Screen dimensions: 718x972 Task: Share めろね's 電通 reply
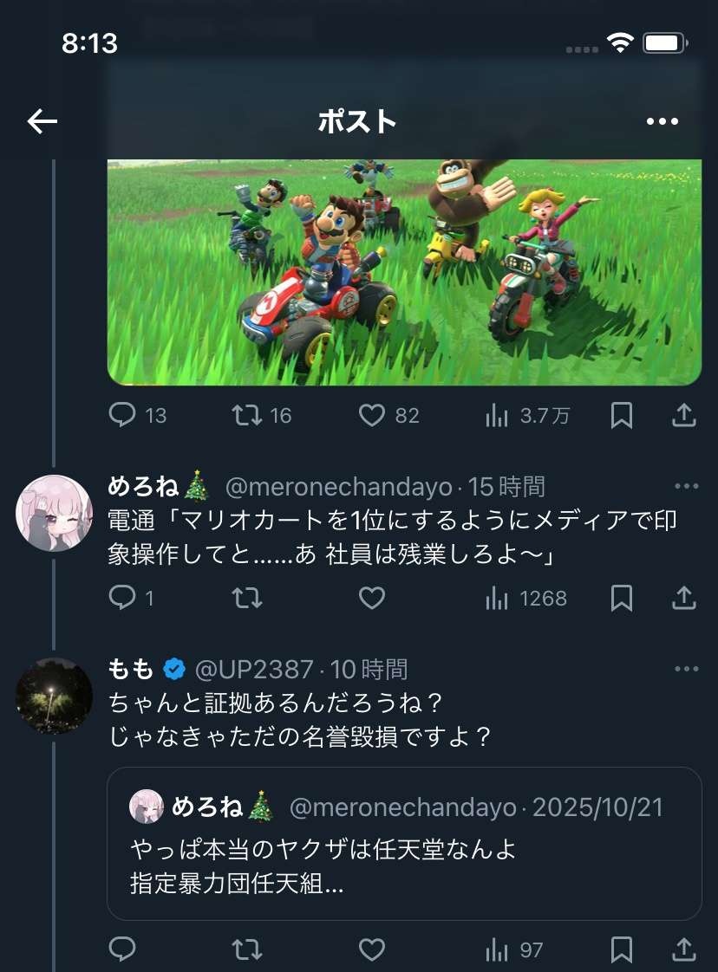(x=683, y=598)
